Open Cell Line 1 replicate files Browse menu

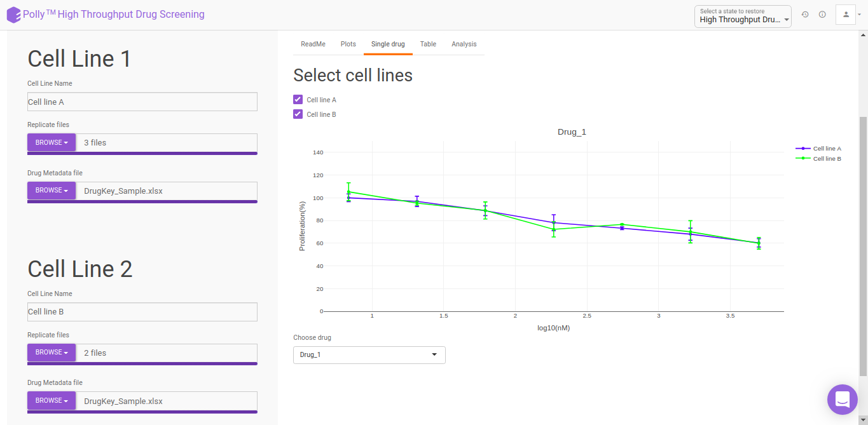(52, 143)
